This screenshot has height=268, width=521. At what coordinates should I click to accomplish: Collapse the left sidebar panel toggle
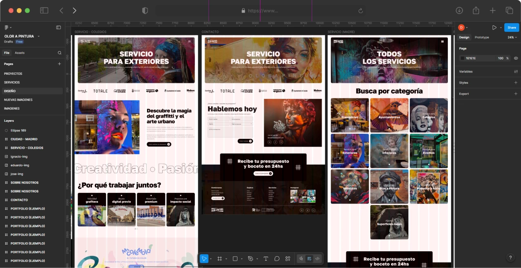tap(58, 27)
